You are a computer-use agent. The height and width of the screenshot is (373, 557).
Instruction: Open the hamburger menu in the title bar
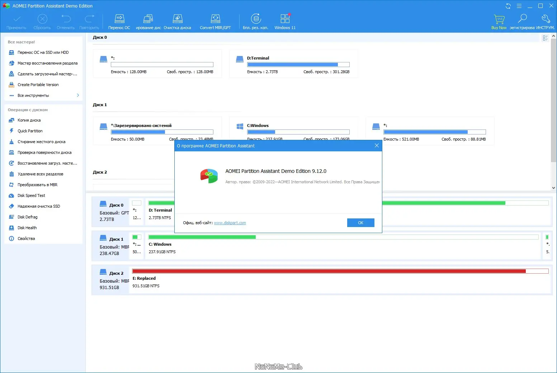519,6
